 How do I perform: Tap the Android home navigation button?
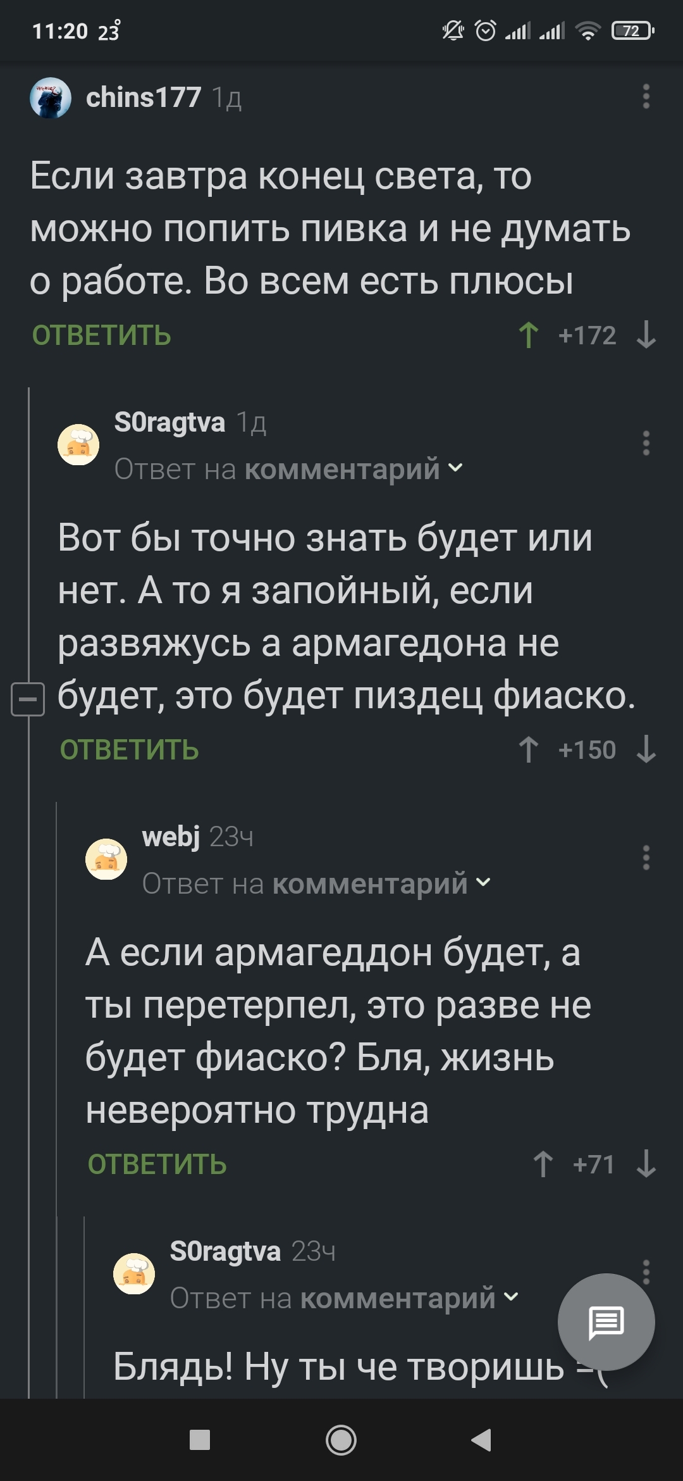click(341, 1440)
